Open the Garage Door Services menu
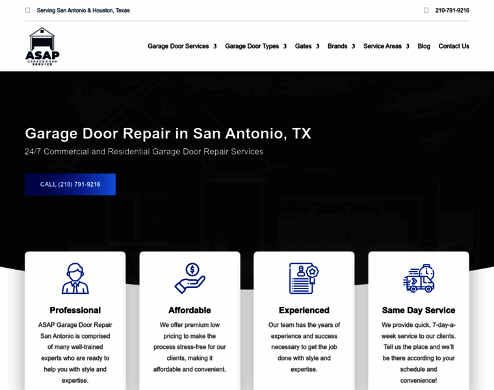The image size is (494, 390). [178, 46]
